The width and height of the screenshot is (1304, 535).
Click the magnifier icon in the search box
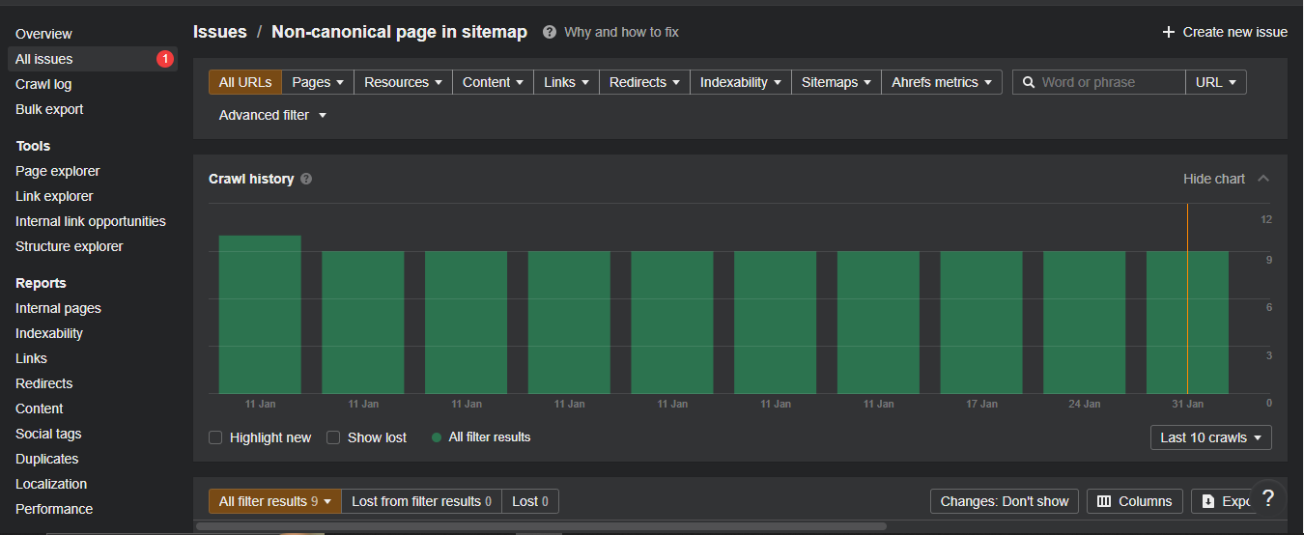point(1029,82)
